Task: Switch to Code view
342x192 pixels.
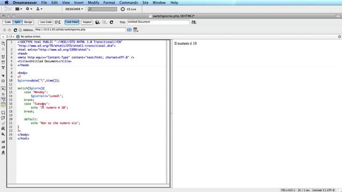Action: pos(7,22)
